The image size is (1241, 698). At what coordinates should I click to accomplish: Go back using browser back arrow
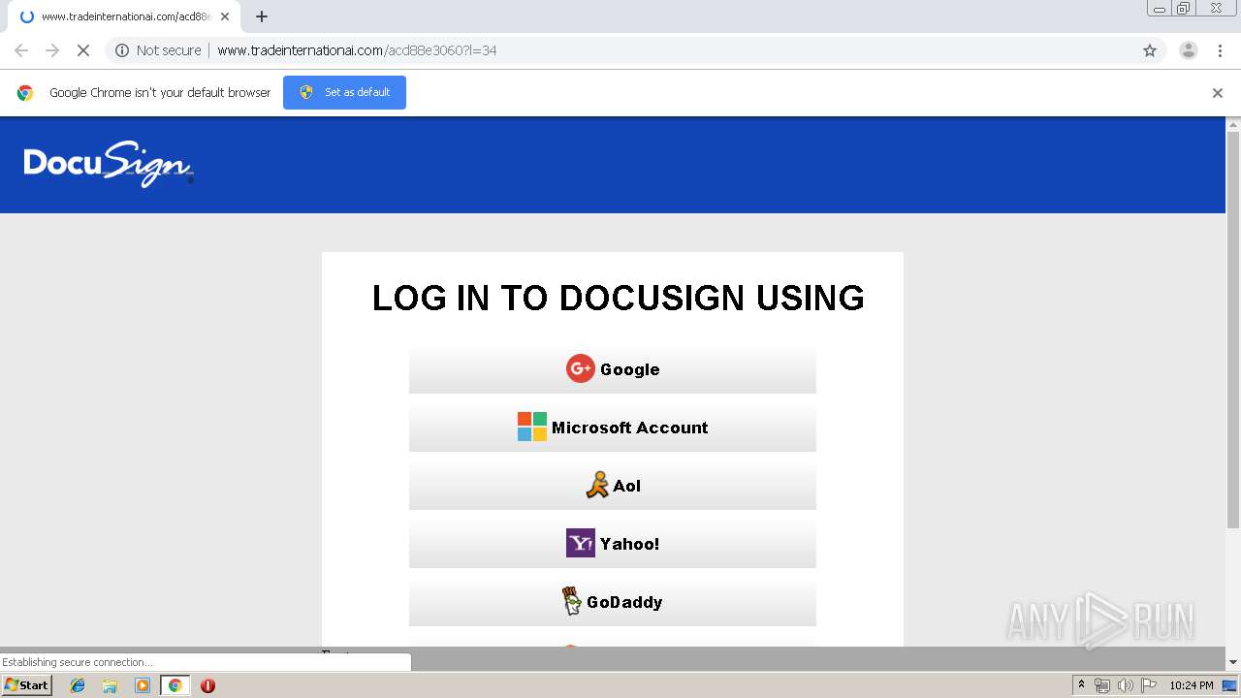tap(21, 50)
